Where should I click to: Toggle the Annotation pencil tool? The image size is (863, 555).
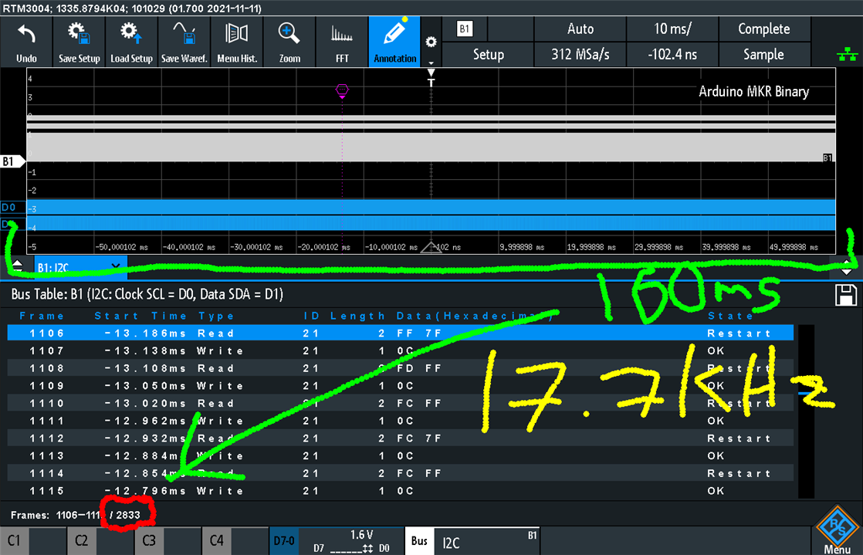point(394,42)
